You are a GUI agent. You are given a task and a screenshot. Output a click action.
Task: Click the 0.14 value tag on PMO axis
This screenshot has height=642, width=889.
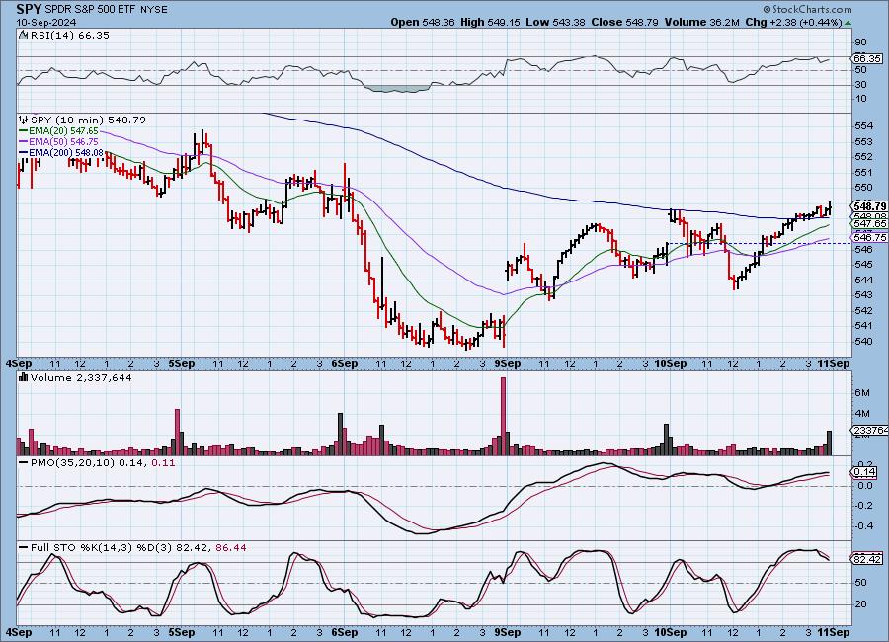(x=865, y=472)
